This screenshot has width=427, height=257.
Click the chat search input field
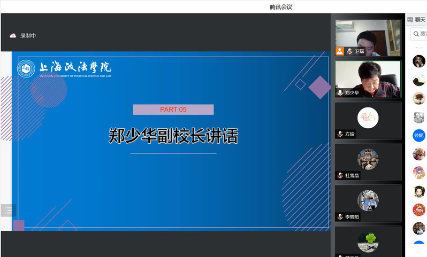[x=422, y=34]
